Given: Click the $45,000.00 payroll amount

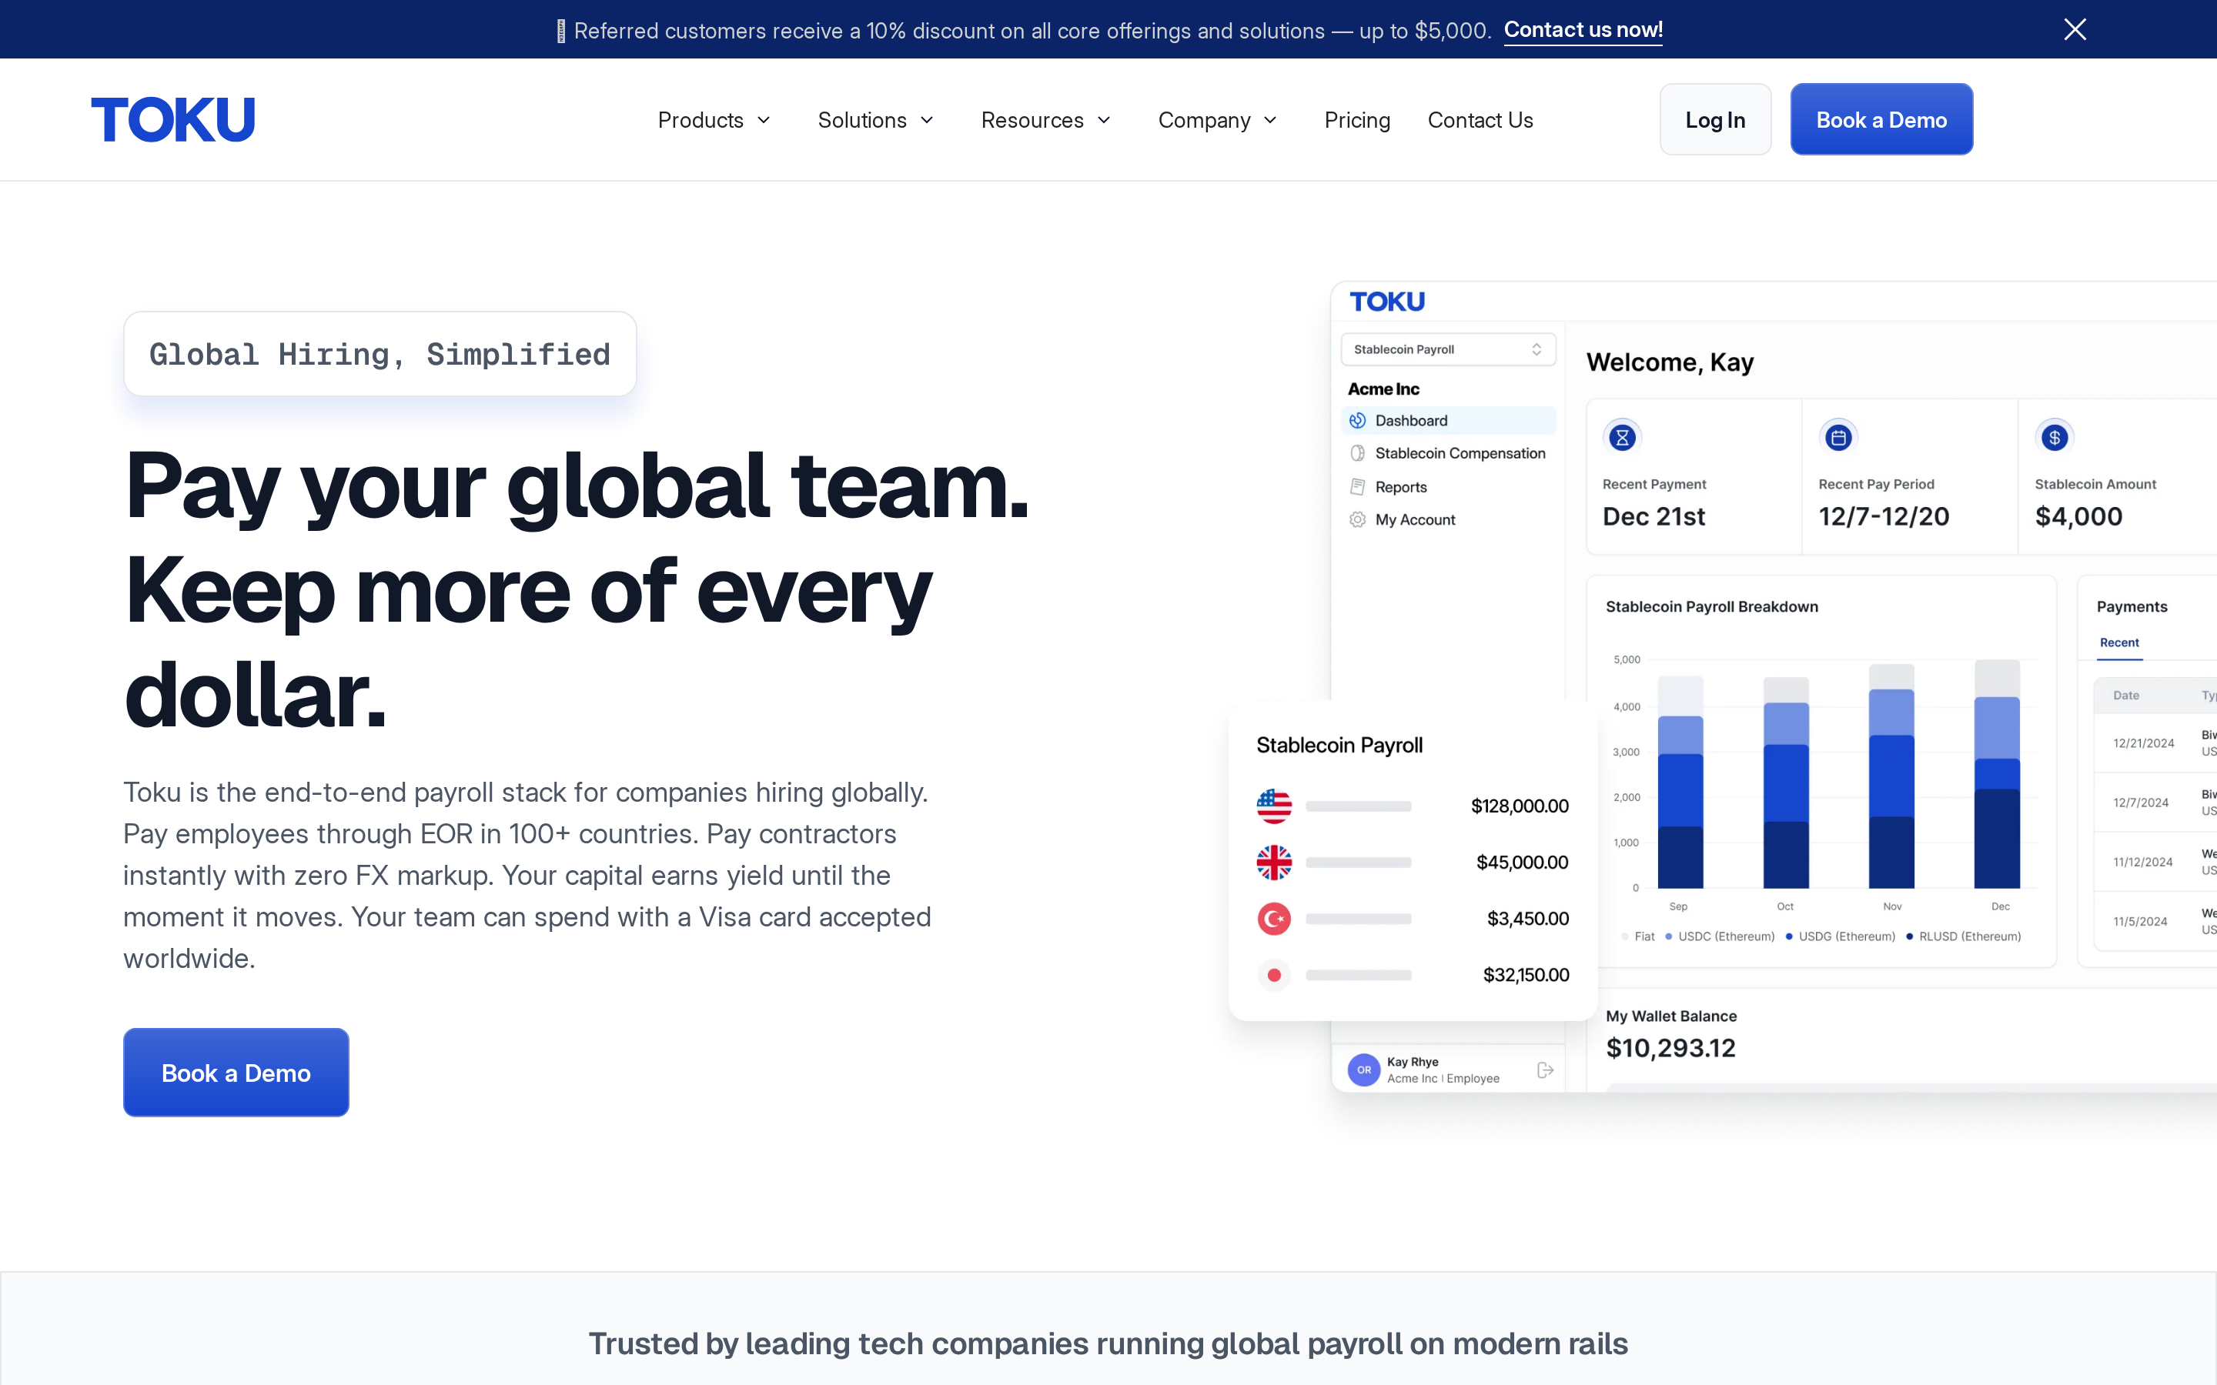Looking at the screenshot, I should coord(1523,862).
